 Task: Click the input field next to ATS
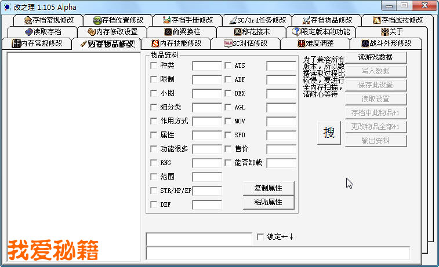click(281, 65)
